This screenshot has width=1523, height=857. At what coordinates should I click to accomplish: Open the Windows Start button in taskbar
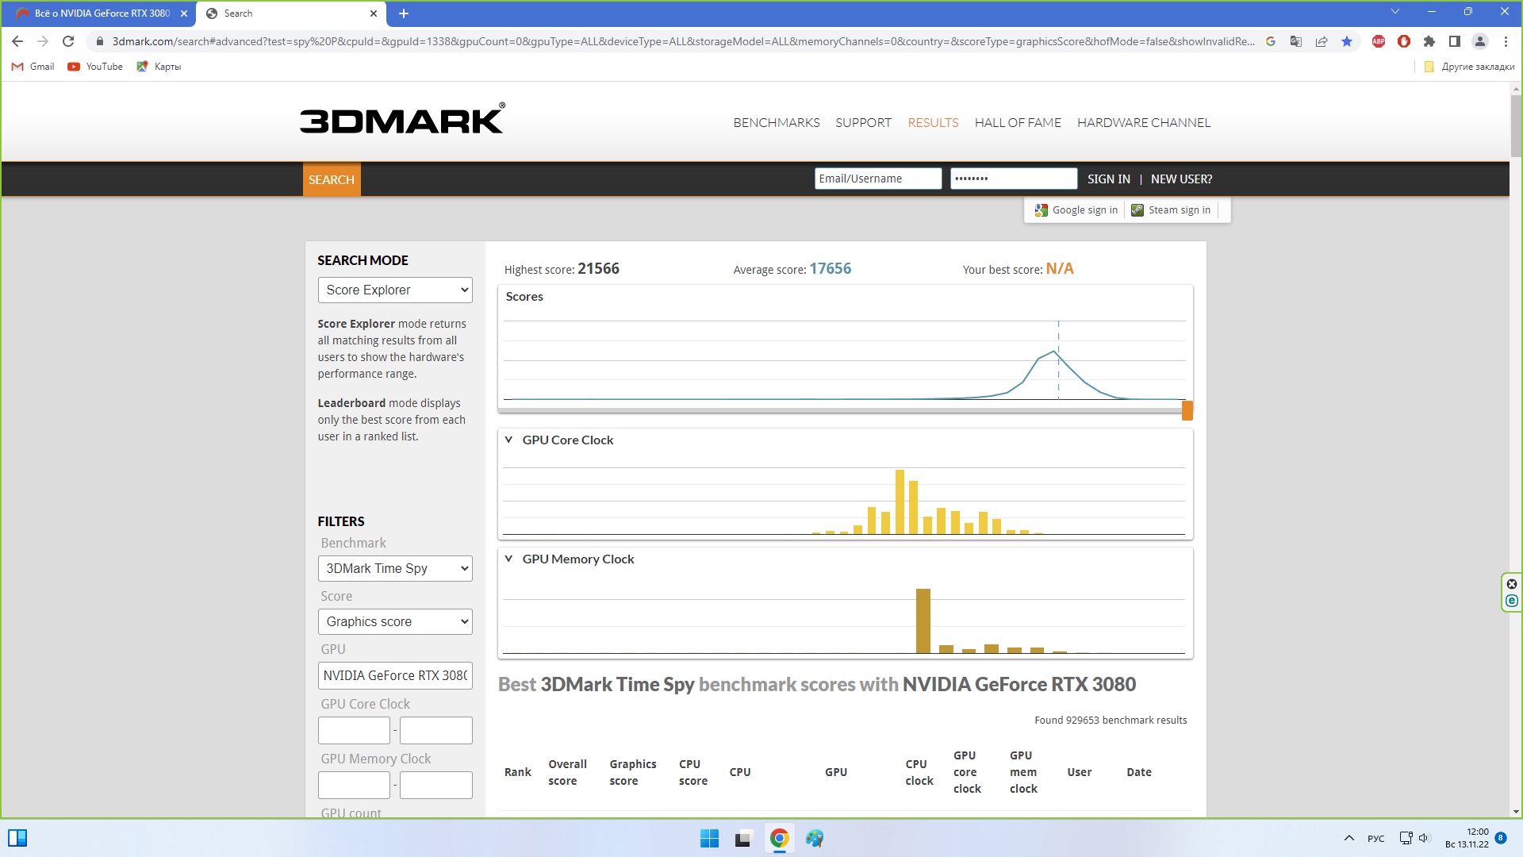point(709,838)
